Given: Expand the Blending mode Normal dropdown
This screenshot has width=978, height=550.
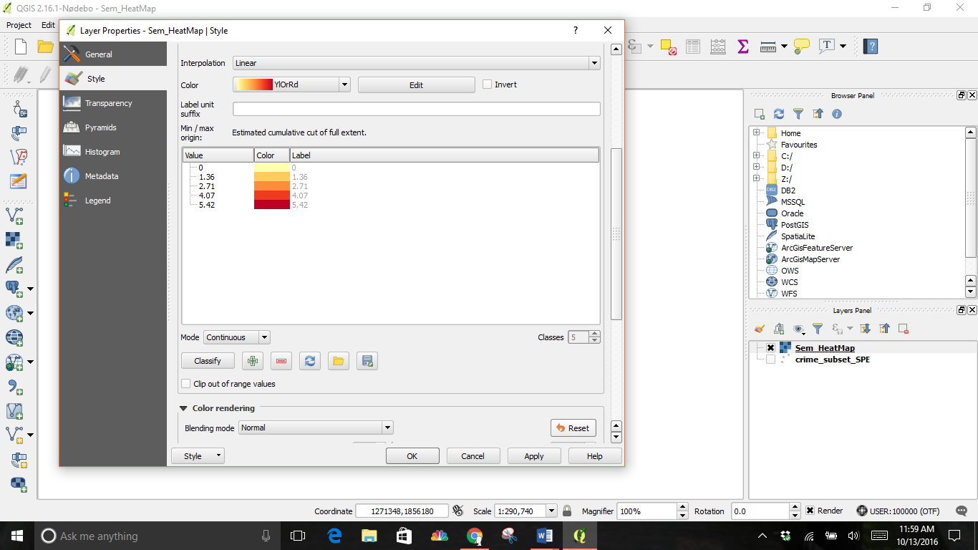Looking at the screenshot, I should (316, 428).
